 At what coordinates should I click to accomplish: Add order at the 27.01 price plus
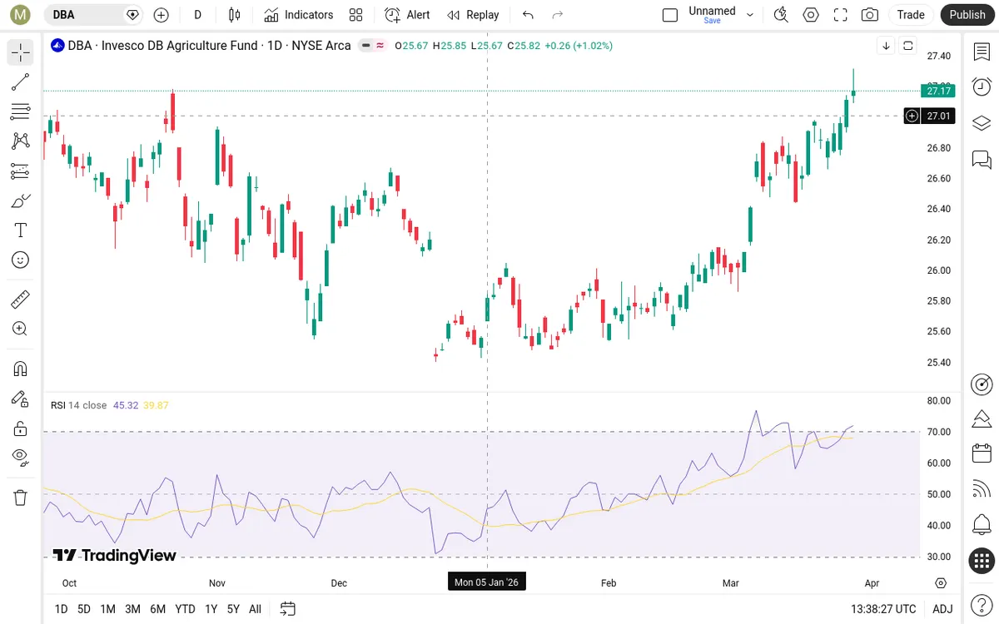(912, 116)
